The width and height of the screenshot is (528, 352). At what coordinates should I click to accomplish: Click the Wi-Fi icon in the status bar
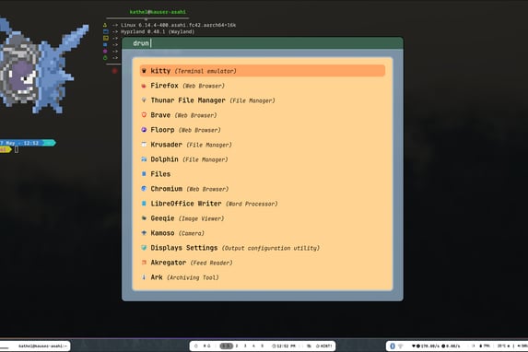401,346
